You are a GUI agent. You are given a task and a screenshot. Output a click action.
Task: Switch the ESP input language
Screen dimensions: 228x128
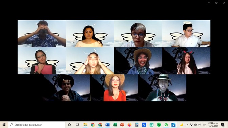pyautogui.click(x=204, y=125)
